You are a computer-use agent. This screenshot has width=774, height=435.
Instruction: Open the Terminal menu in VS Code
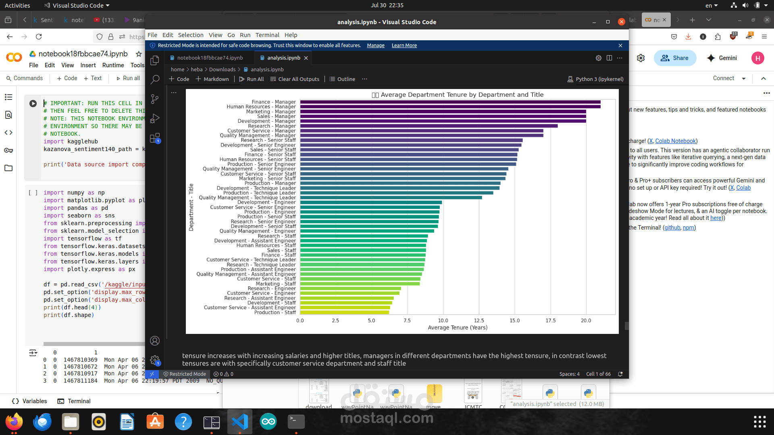tap(267, 35)
